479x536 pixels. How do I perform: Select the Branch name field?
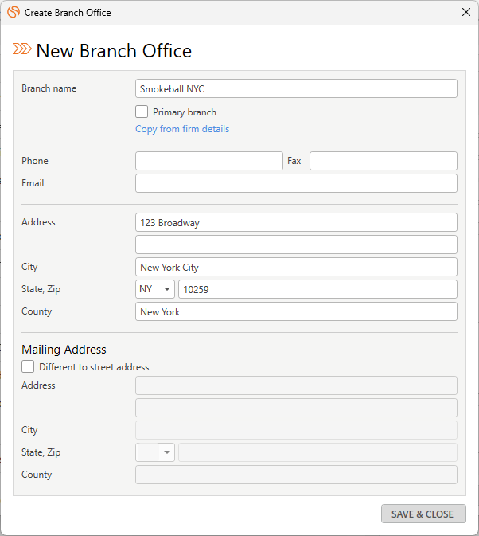pos(296,89)
